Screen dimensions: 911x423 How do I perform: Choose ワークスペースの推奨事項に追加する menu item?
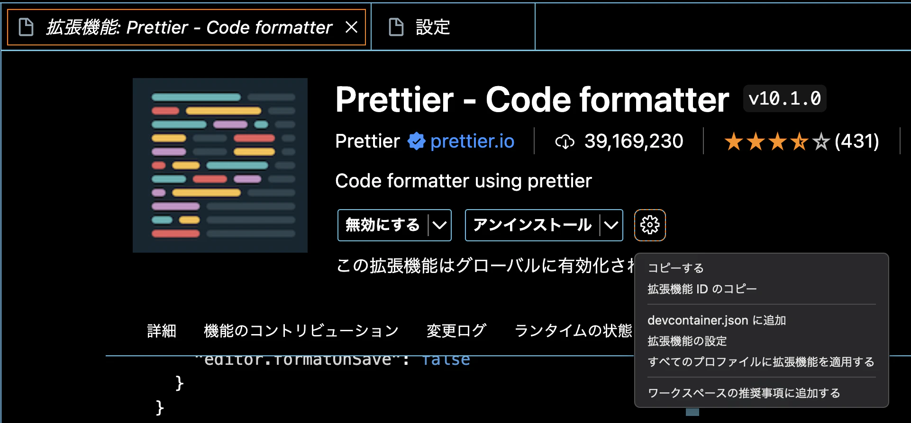(x=761, y=393)
